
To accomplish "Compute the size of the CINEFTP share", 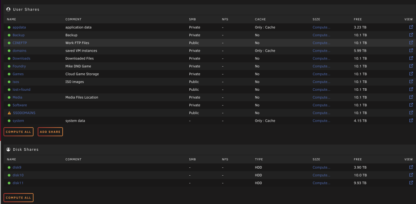I will click(321, 43).
